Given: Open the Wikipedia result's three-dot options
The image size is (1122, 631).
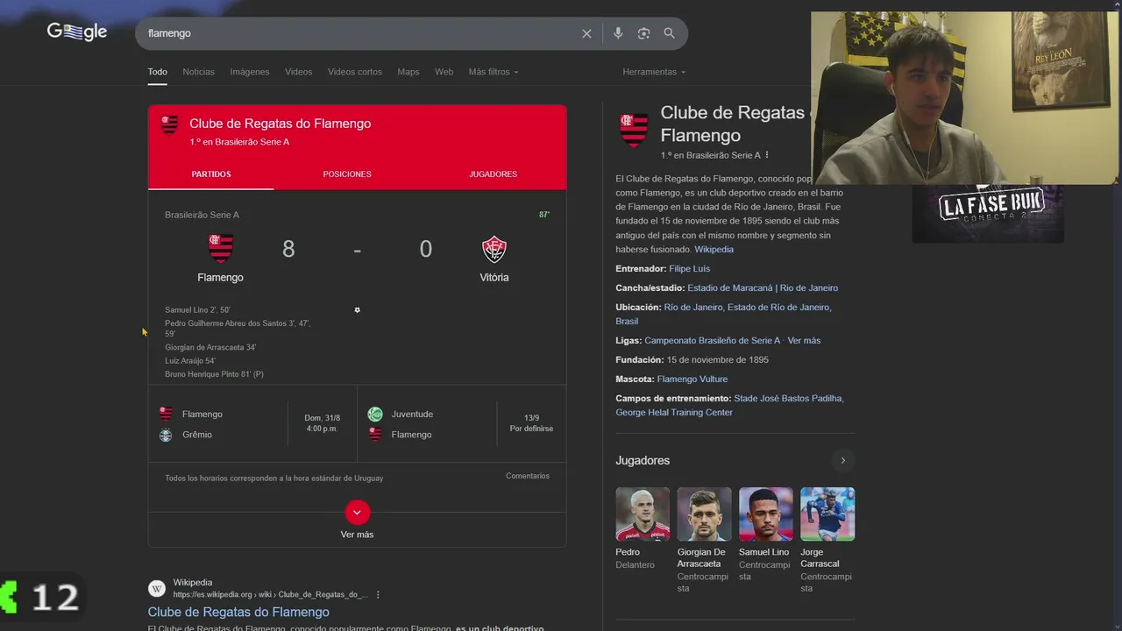Looking at the screenshot, I should pos(378,594).
